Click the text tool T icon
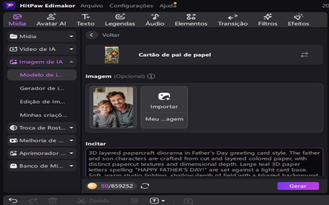The height and width of the screenshot is (205, 329). point(154,201)
